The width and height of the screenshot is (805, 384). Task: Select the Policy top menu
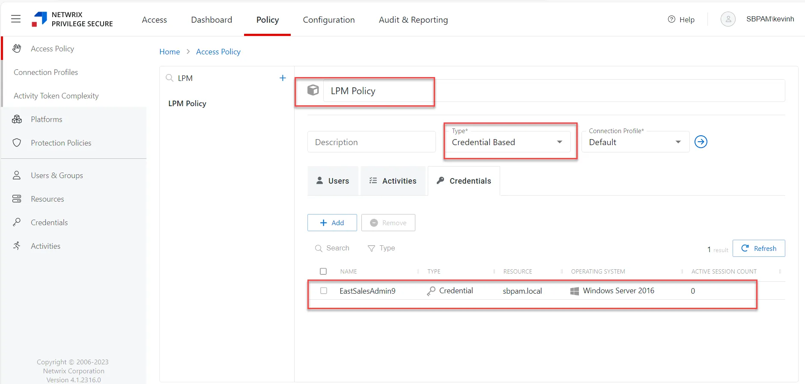tap(268, 20)
